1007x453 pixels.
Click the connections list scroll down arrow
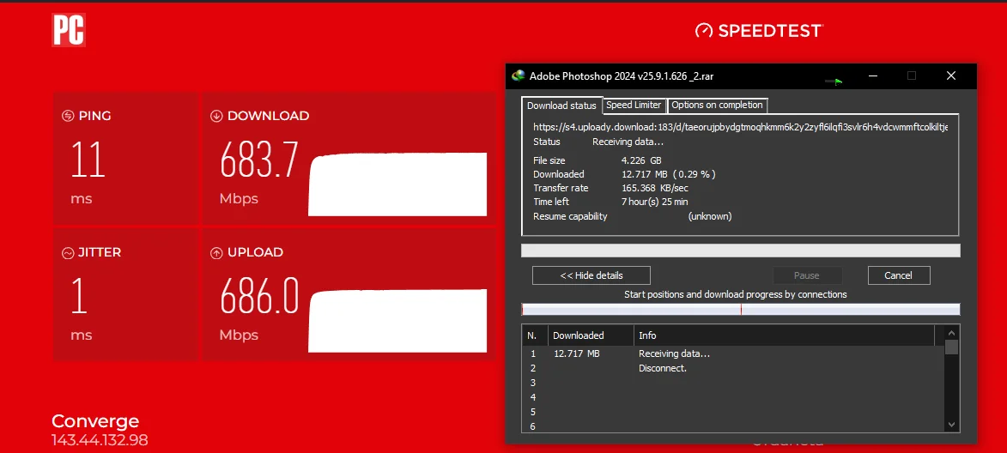(952, 424)
